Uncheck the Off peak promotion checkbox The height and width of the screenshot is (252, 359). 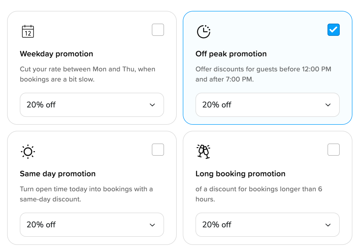tap(333, 30)
